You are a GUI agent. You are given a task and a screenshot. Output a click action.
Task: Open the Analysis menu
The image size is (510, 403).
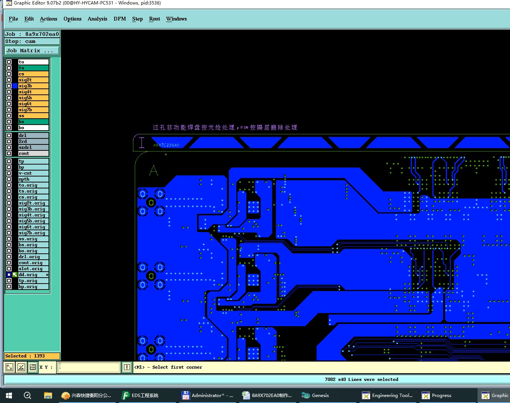(97, 19)
